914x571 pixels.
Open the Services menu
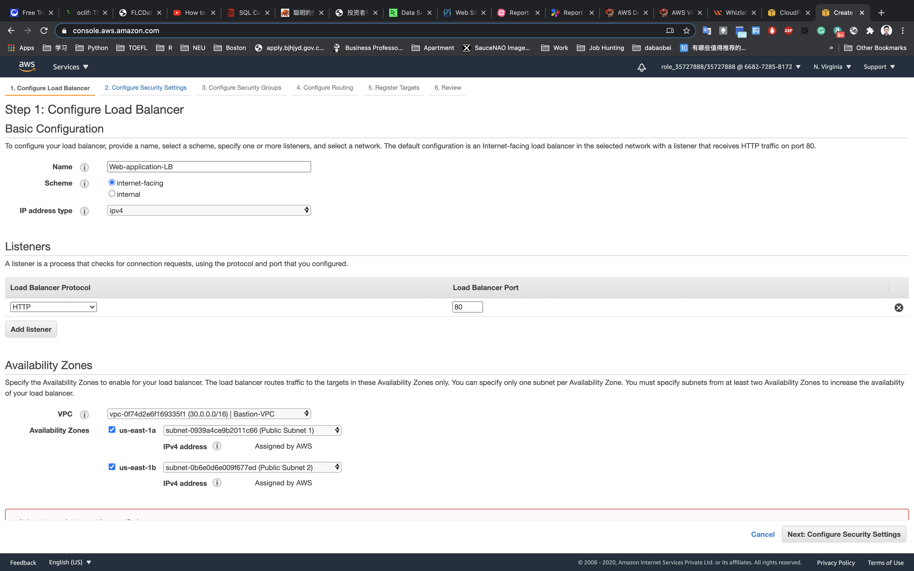(70, 67)
